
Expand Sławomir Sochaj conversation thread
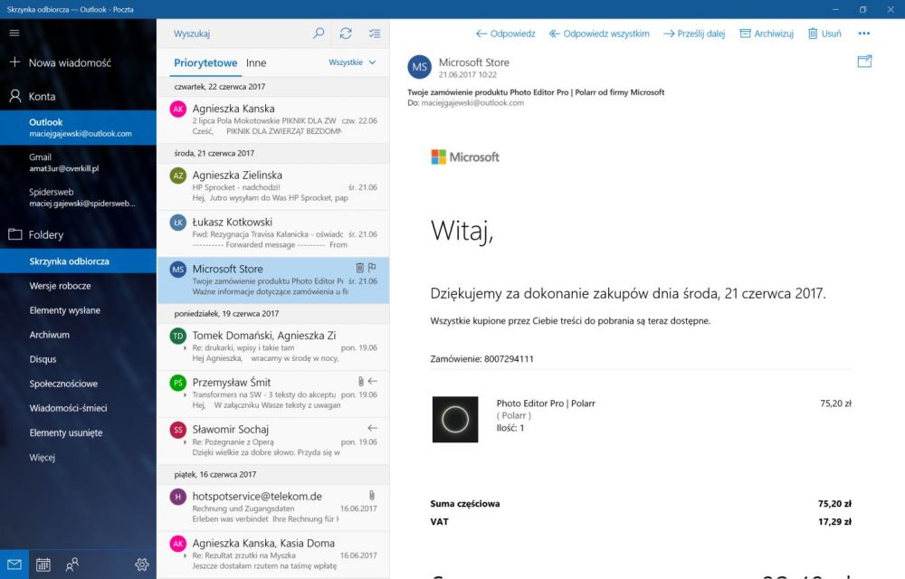pos(185,442)
